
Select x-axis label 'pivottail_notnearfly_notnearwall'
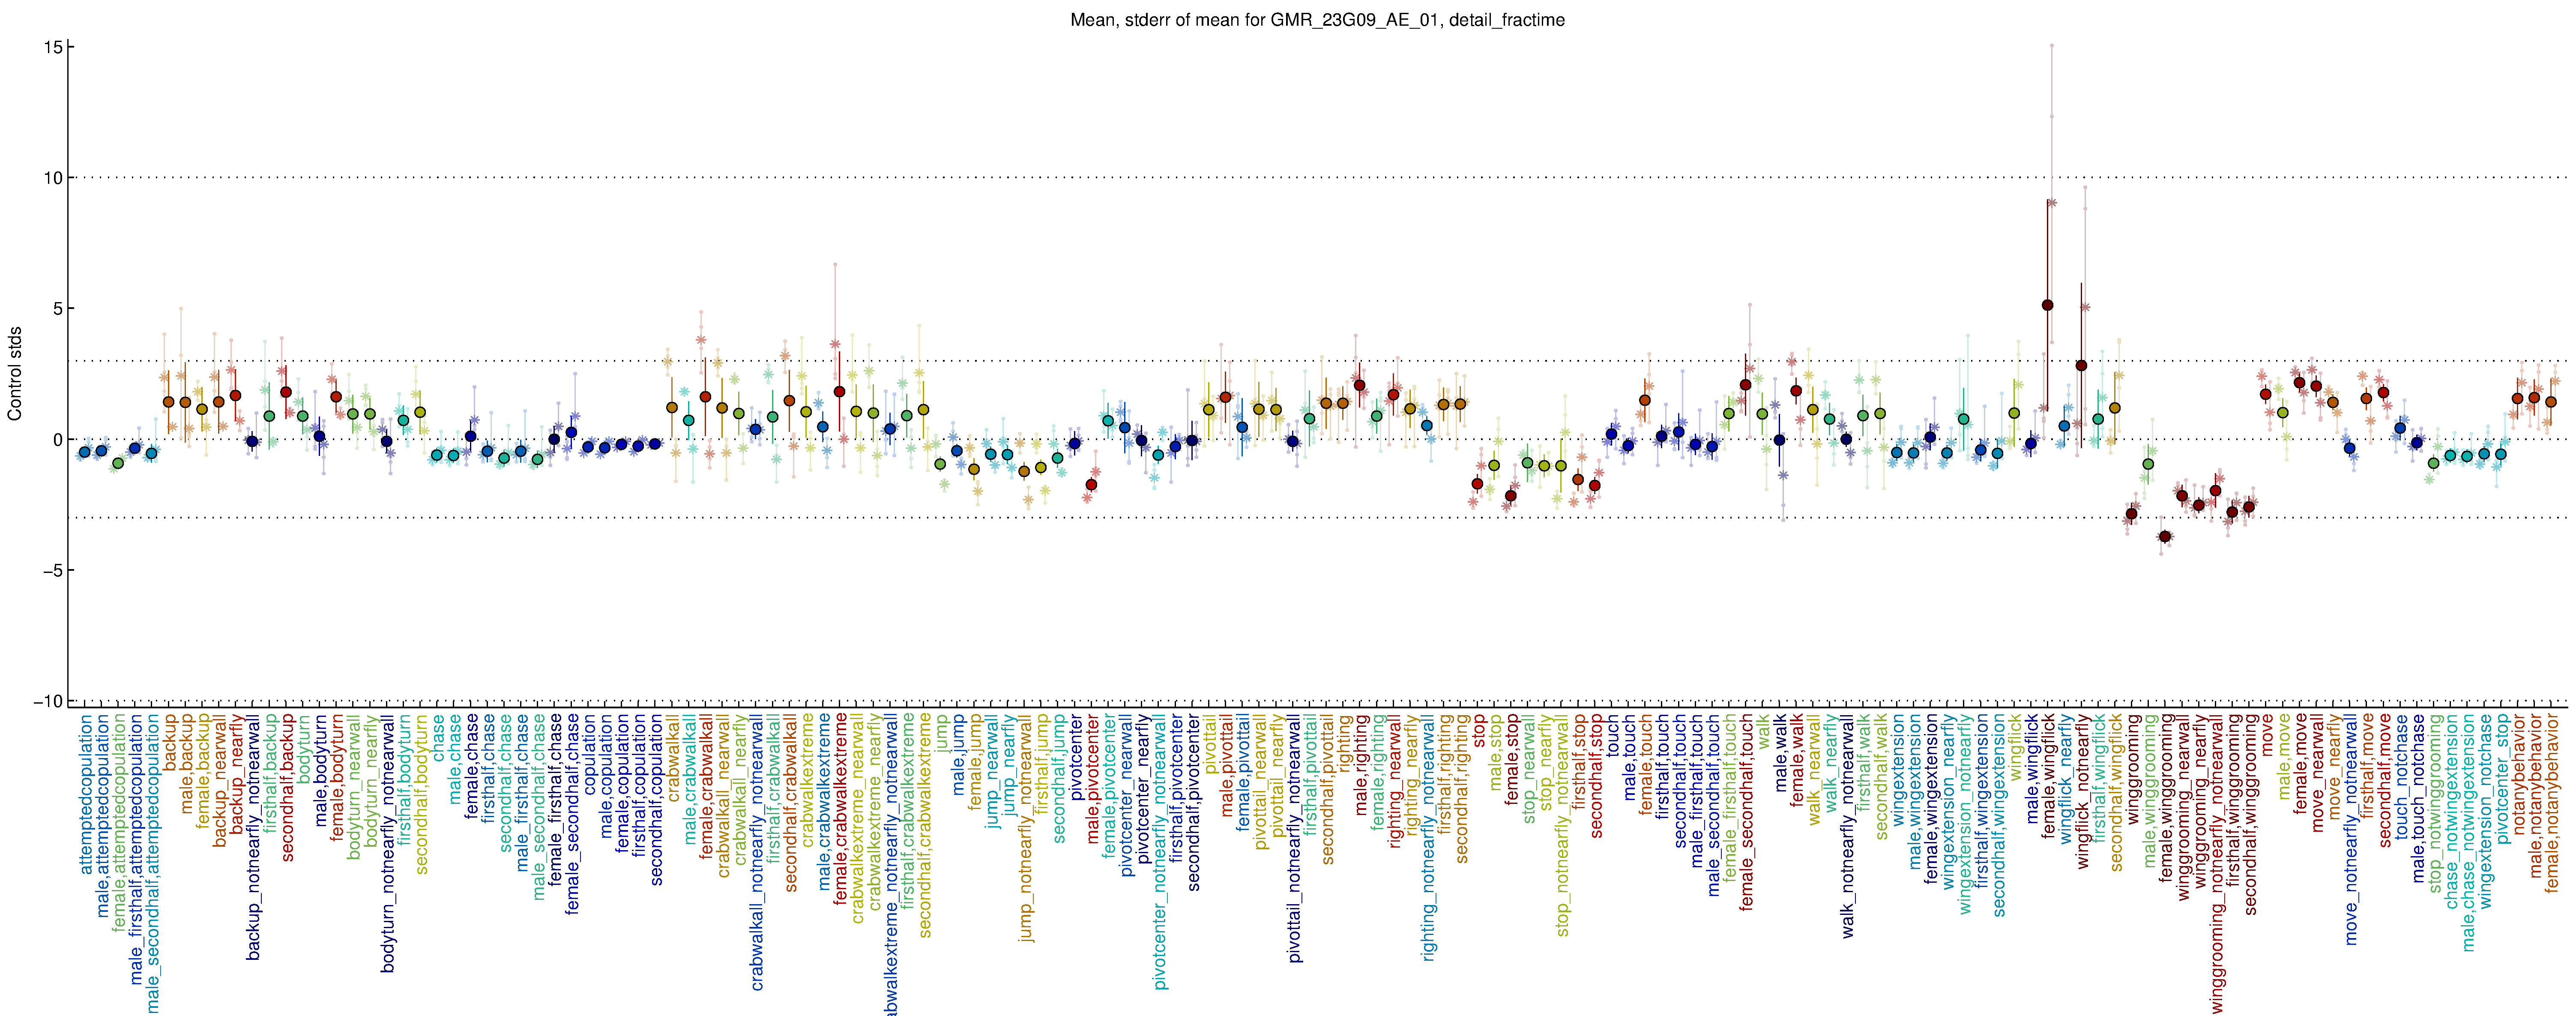pos(1294,838)
